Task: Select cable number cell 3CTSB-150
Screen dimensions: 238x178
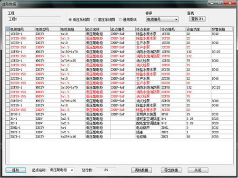Action: (22, 110)
